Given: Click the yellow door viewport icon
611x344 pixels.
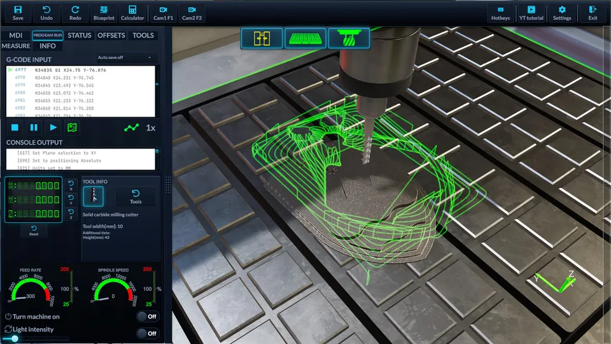Looking at the screenshot, I should tap(262, 39).
